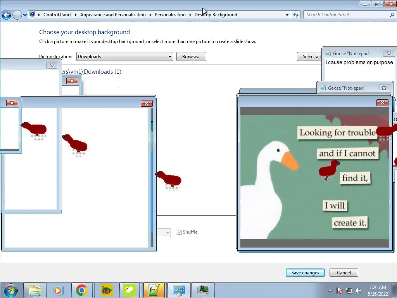Click the Forward navigation arrow

click(17, 15)
